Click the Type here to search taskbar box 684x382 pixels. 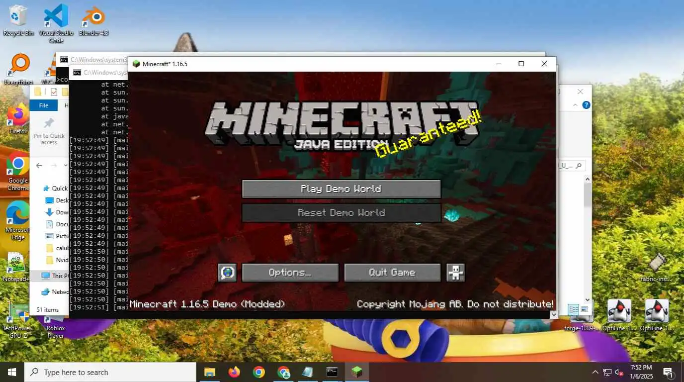pyautogui.click(x=110, y=372)
